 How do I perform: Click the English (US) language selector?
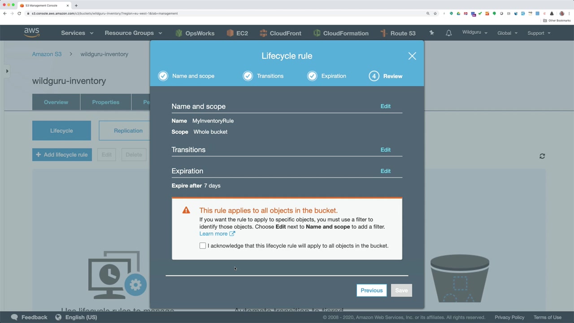81,317
